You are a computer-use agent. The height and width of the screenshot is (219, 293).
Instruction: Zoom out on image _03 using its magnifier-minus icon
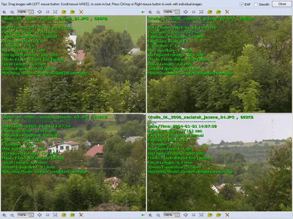click(12, 215)
